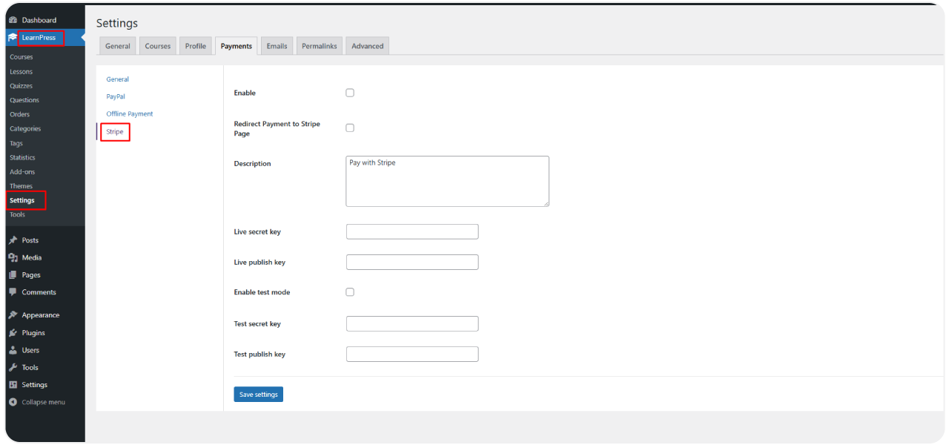Click the Dashboard gauge icon

pos(13,20)
